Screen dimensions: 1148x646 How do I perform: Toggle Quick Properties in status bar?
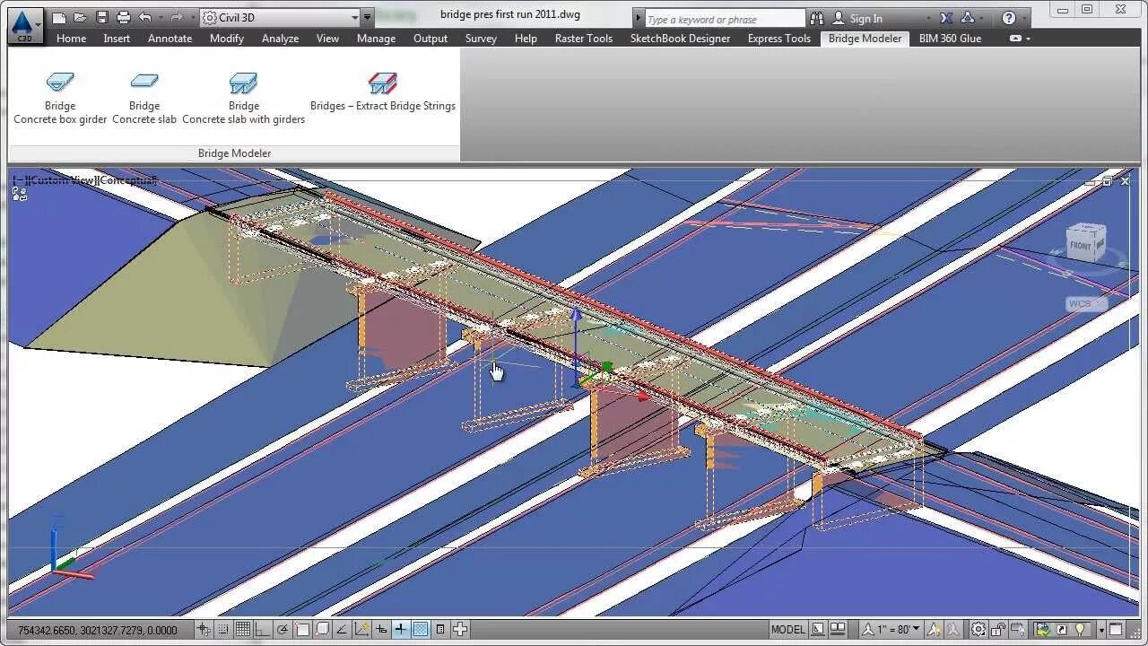(440, 630)
